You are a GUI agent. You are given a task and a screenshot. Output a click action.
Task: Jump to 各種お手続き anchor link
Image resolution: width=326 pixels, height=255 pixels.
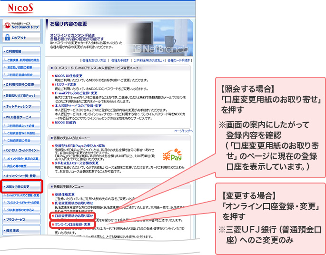click(x=120, y=61)
